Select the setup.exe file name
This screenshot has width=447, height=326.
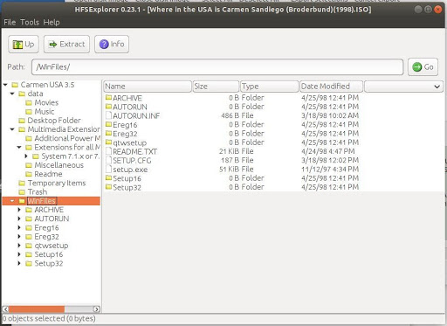point(130,170)
